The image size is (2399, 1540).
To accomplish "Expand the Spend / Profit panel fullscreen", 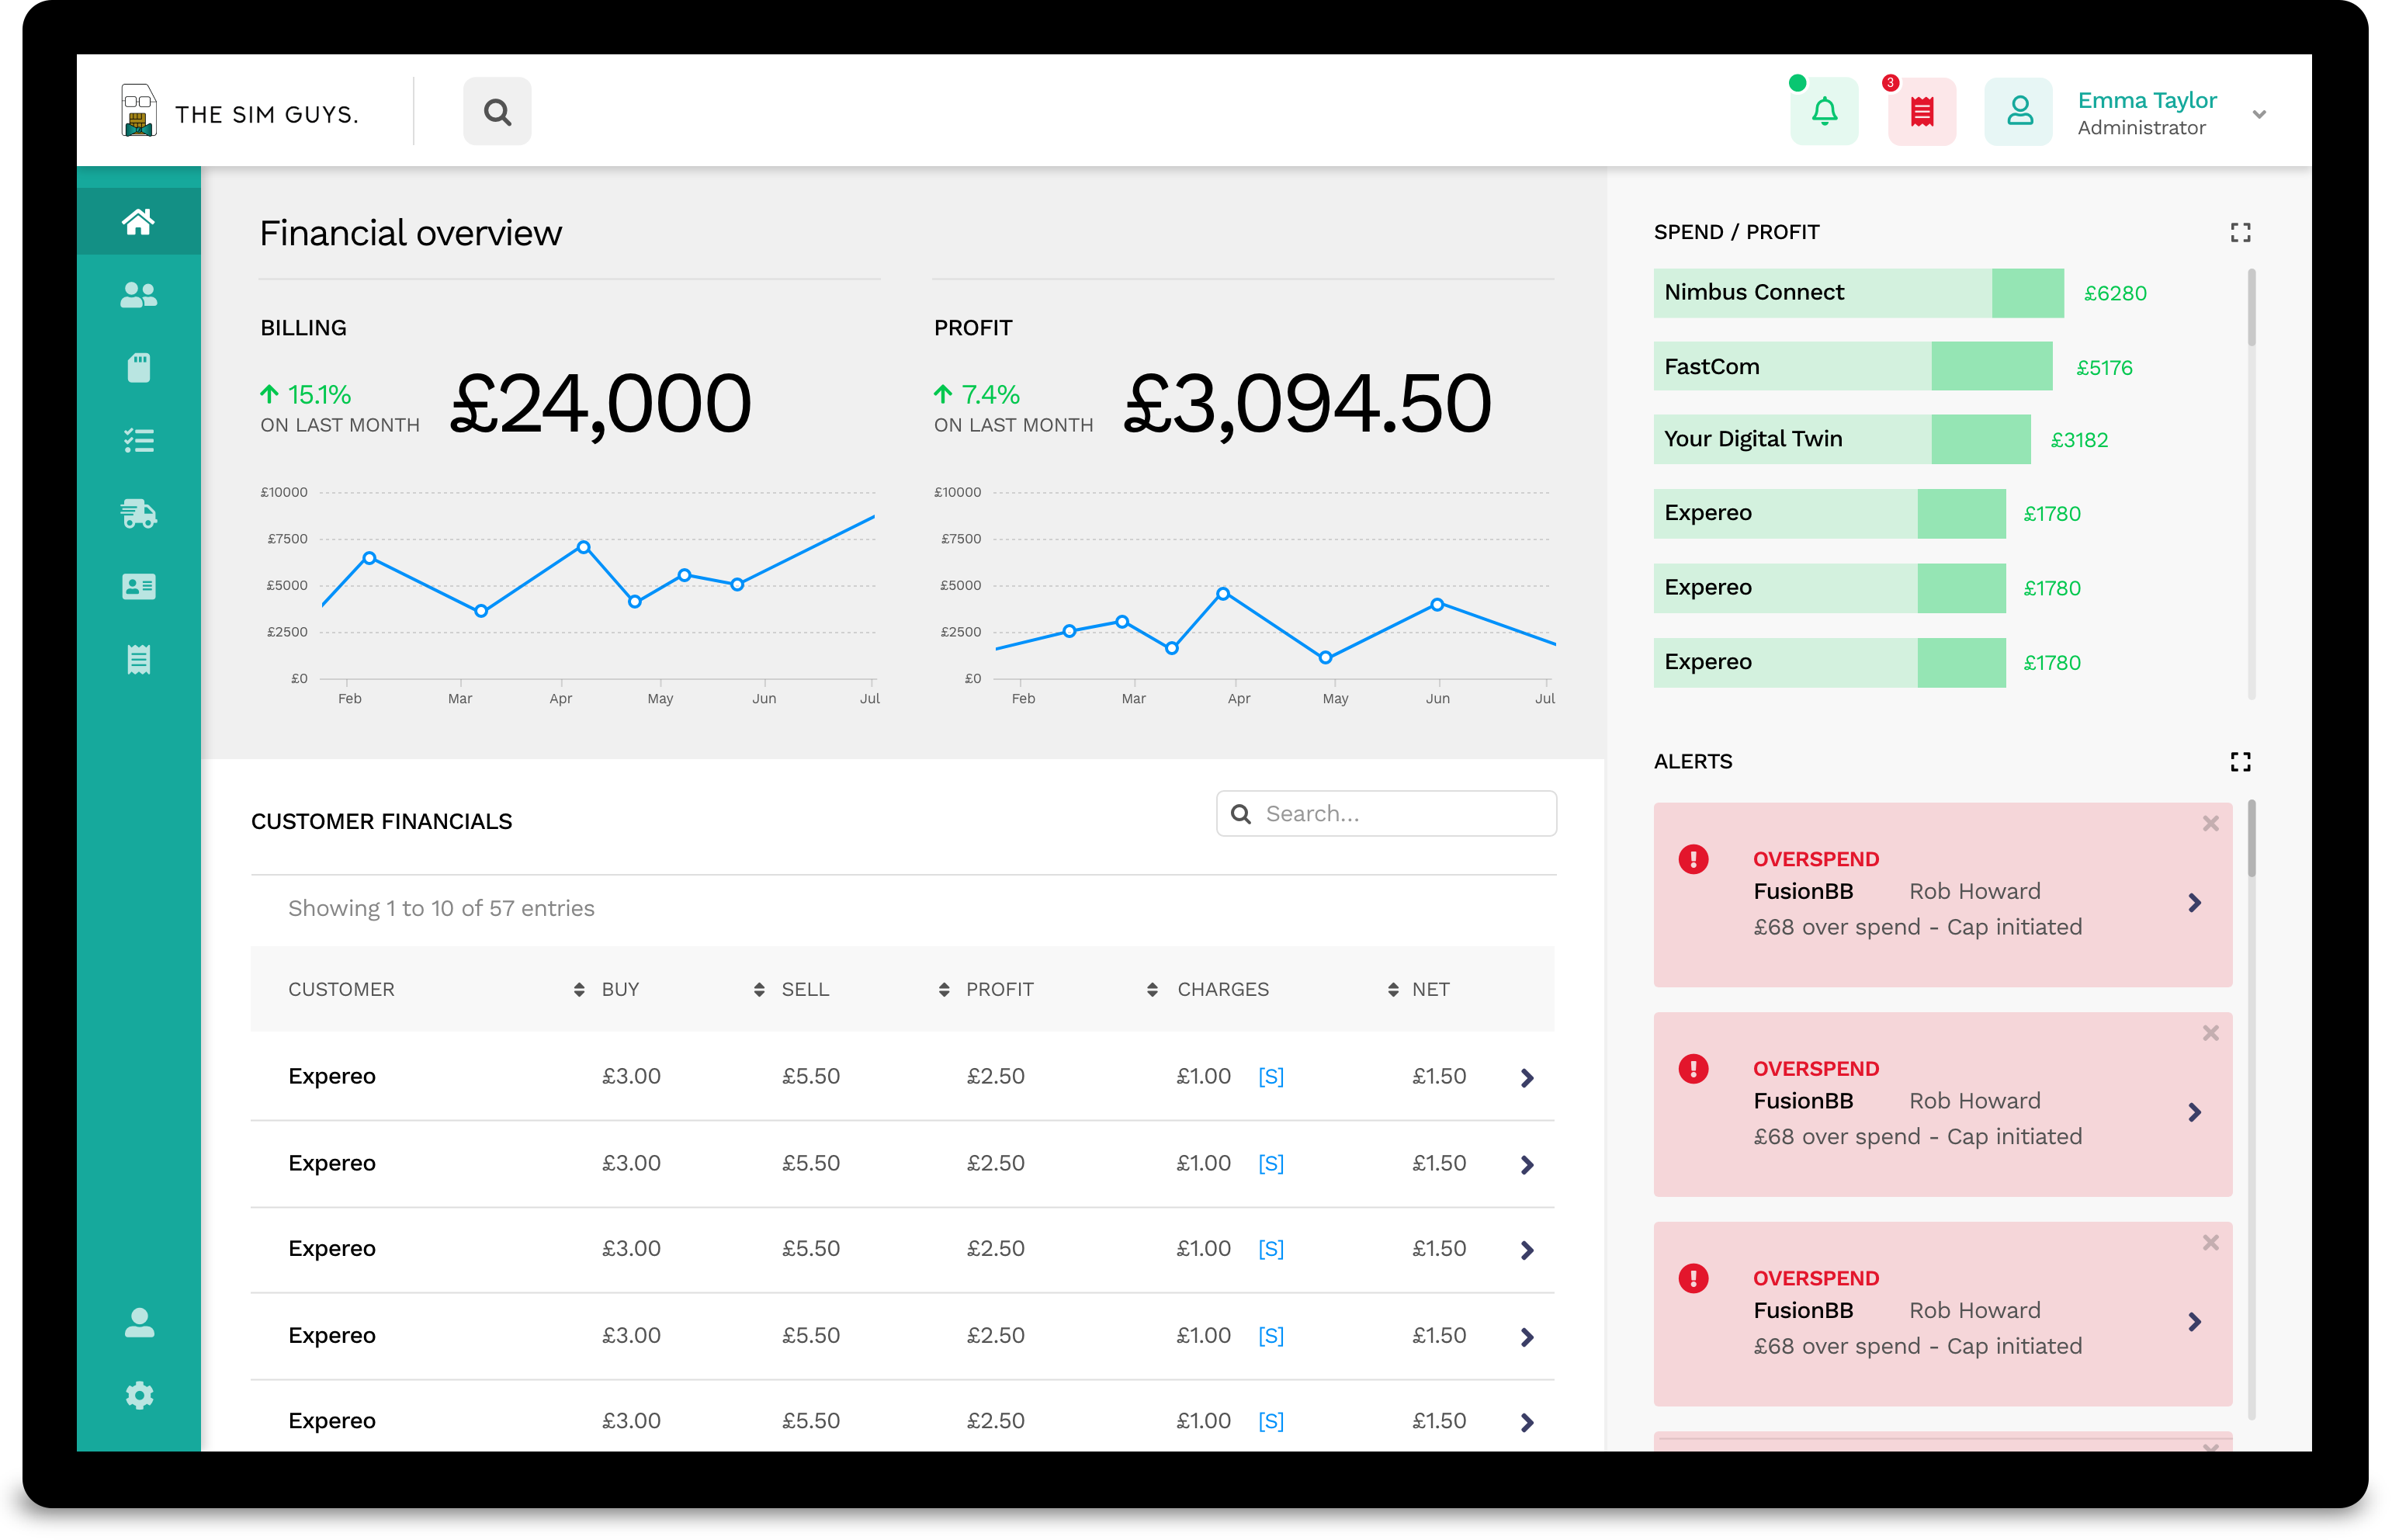I will tap(2240, 233).
